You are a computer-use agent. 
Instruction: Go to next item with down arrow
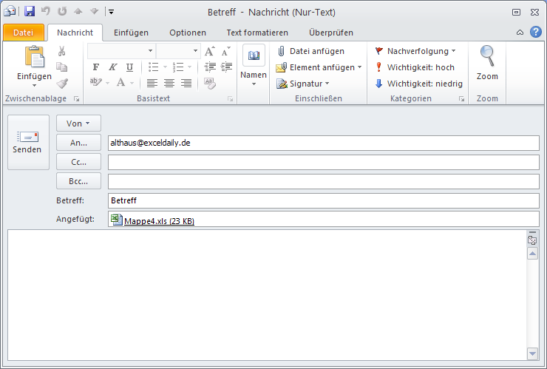pyautogui.click(x=94, y=12)
